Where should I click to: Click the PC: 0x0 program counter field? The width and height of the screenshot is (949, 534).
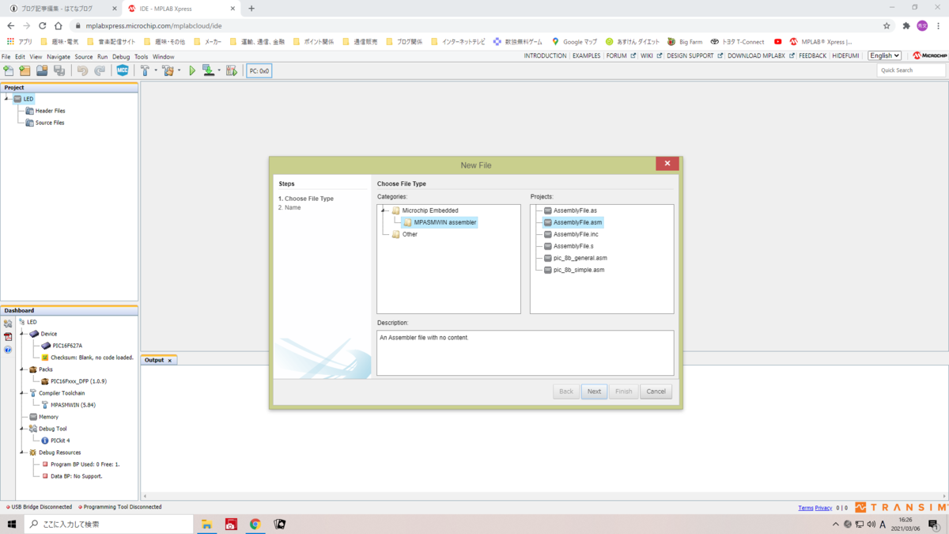[259, 71]
